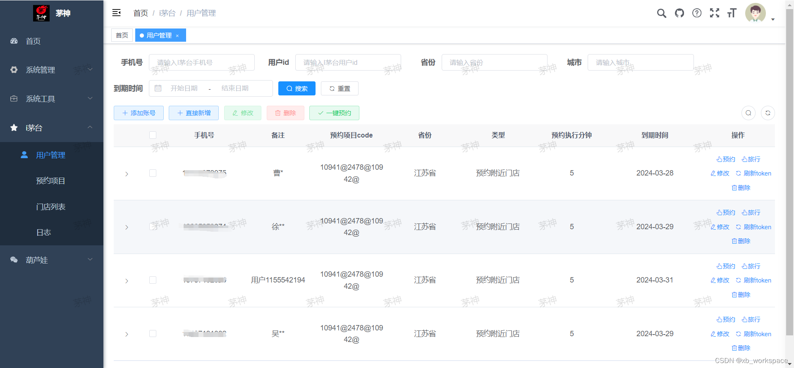Click 刷新token for the 徐** row
The height and width of the screenshot is (368, 794).
tap(753, 227)
